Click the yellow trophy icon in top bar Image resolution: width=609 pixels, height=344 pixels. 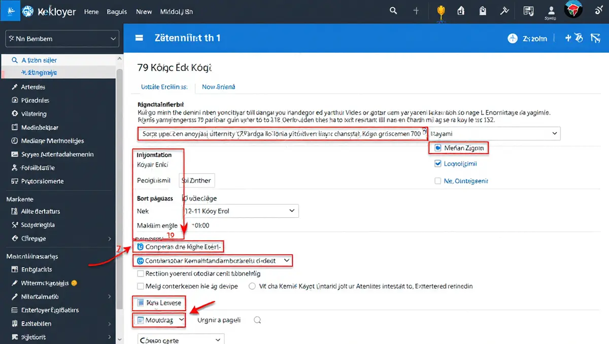[441, 11]
